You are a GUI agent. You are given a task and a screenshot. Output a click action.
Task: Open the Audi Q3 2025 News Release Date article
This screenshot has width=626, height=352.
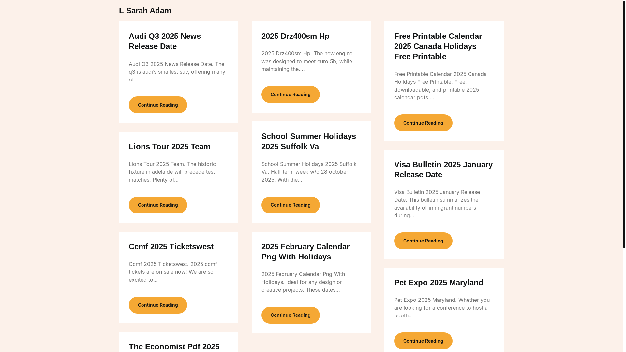[x=165, y=41]
